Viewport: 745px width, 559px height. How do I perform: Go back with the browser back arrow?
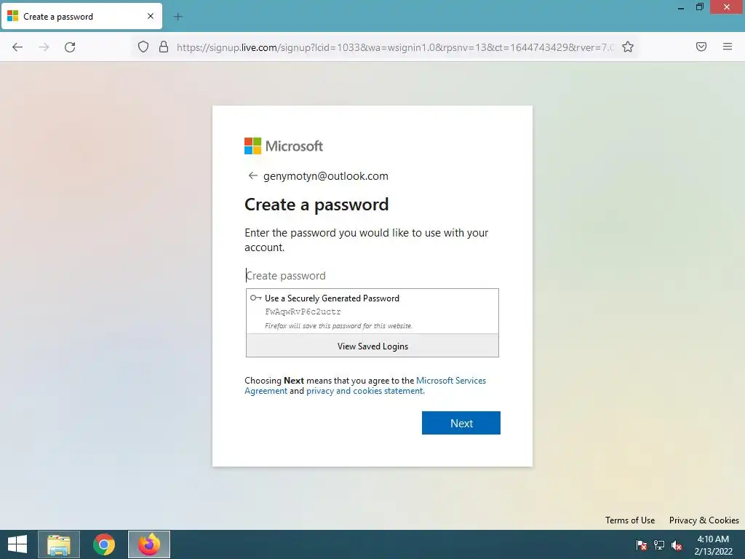pos(17,47)
